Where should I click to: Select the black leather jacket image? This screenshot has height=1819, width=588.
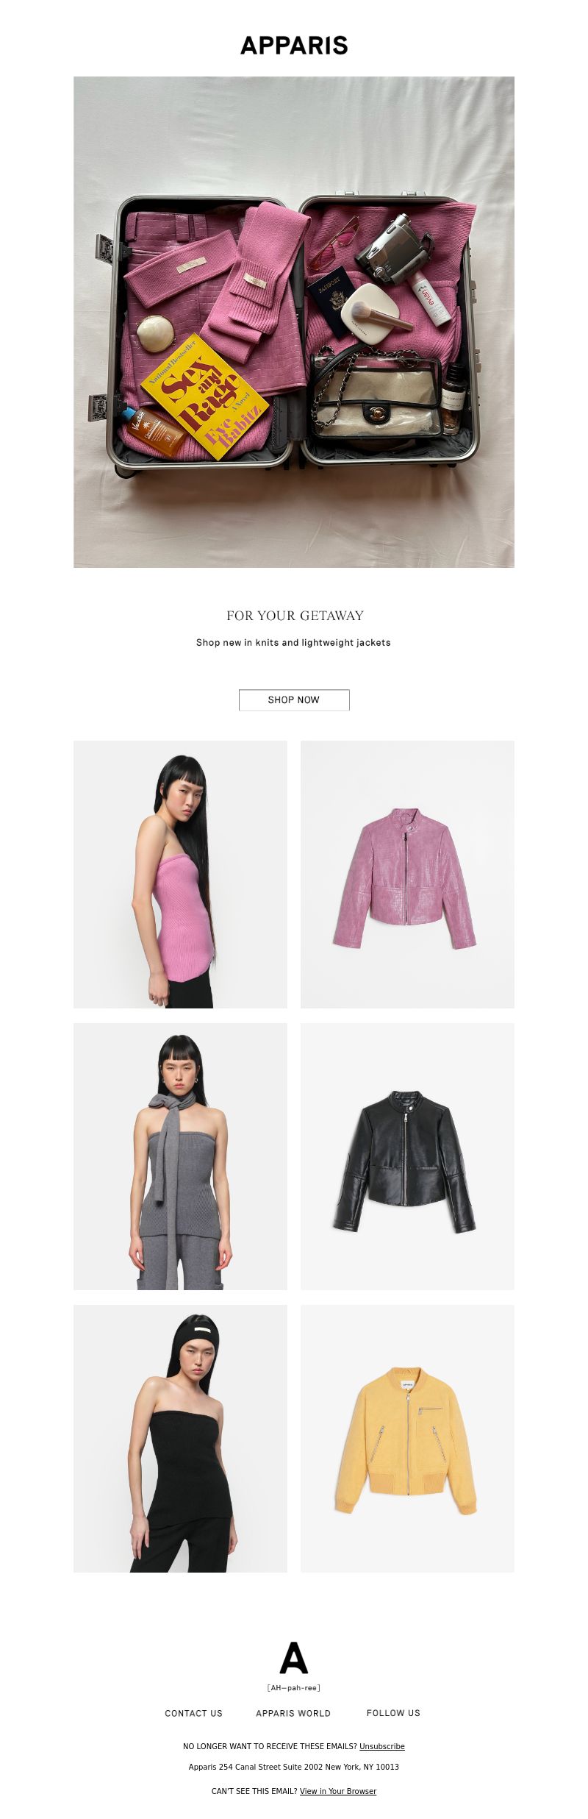[x=407, y=1156]
